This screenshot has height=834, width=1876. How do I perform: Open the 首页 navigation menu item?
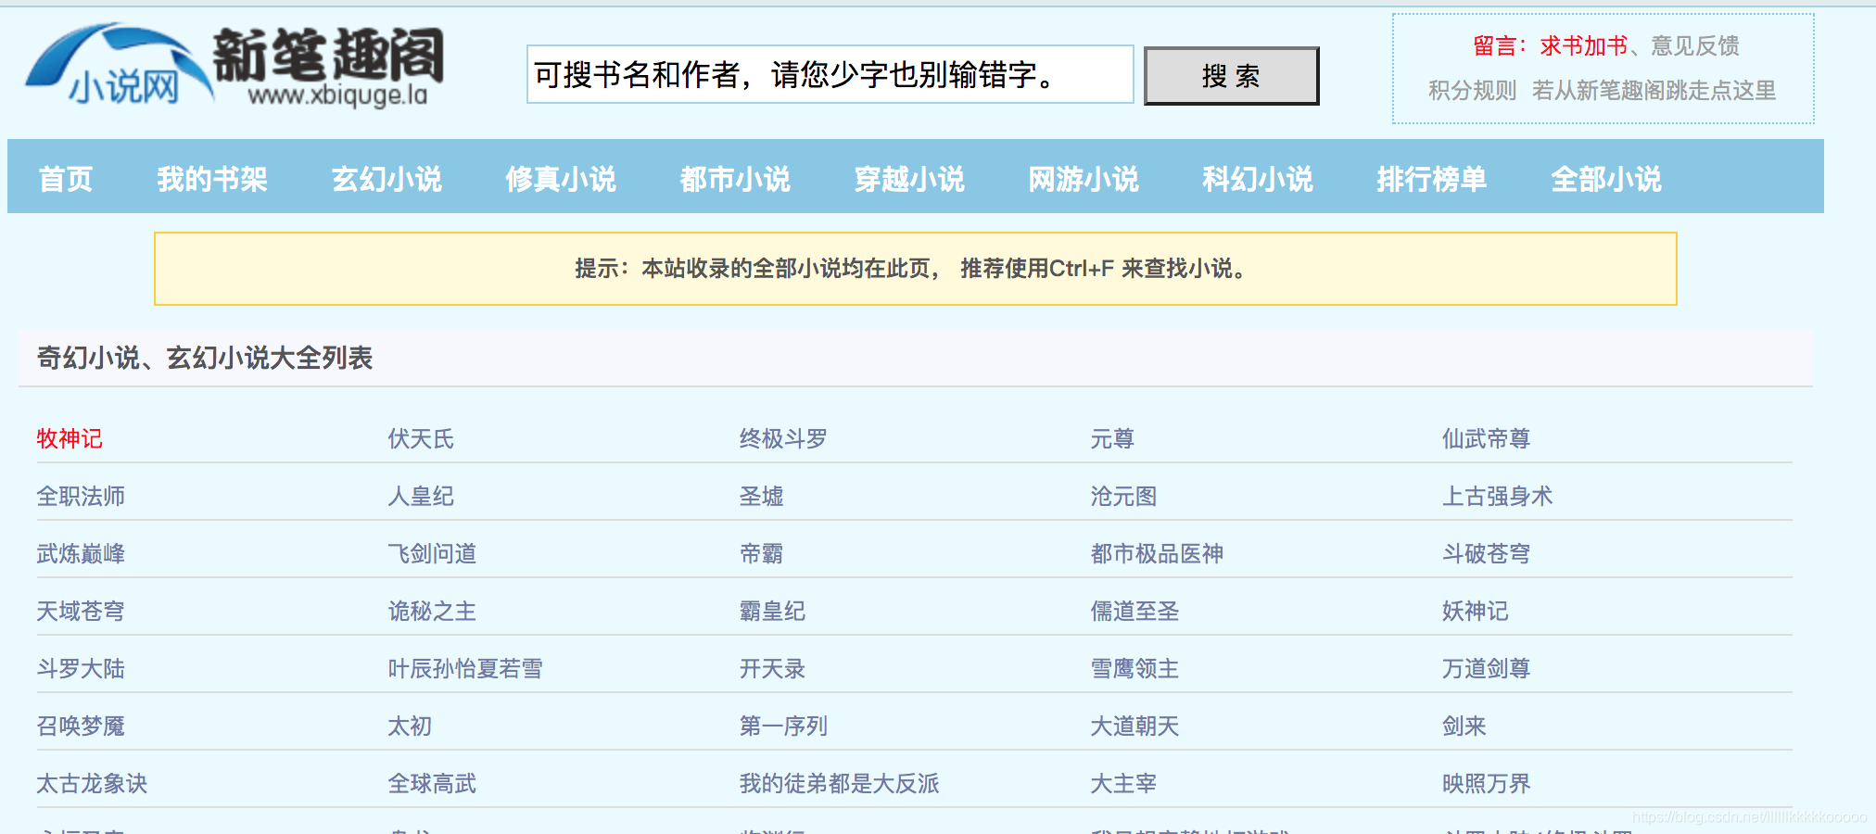coord(64,178)
